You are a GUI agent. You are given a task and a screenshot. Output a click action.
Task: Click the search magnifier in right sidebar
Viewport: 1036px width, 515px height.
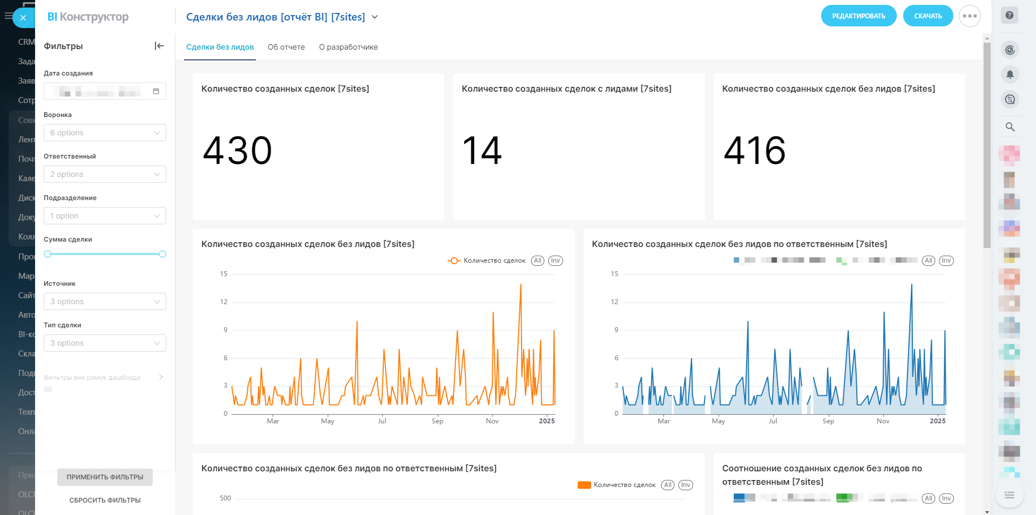[x=1010, y=127]
